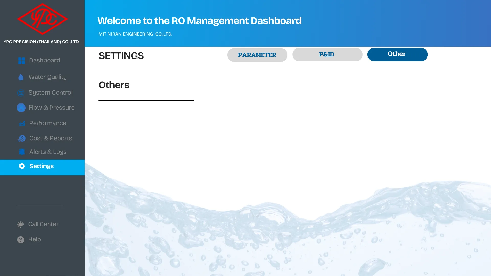Image resolution: width=491 pixels, height=276 pixels.
Task: Navigate to Flow & Pressure
Action: [x=51, y=108]
